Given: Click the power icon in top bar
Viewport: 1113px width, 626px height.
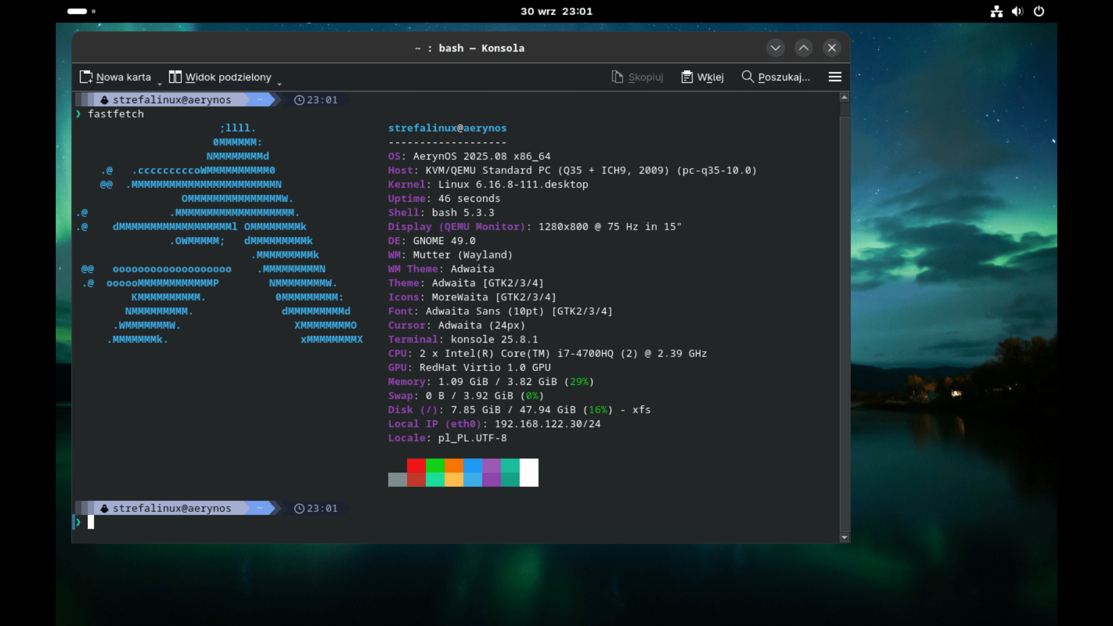Looking at the screenshot, I should point(1039,11).
